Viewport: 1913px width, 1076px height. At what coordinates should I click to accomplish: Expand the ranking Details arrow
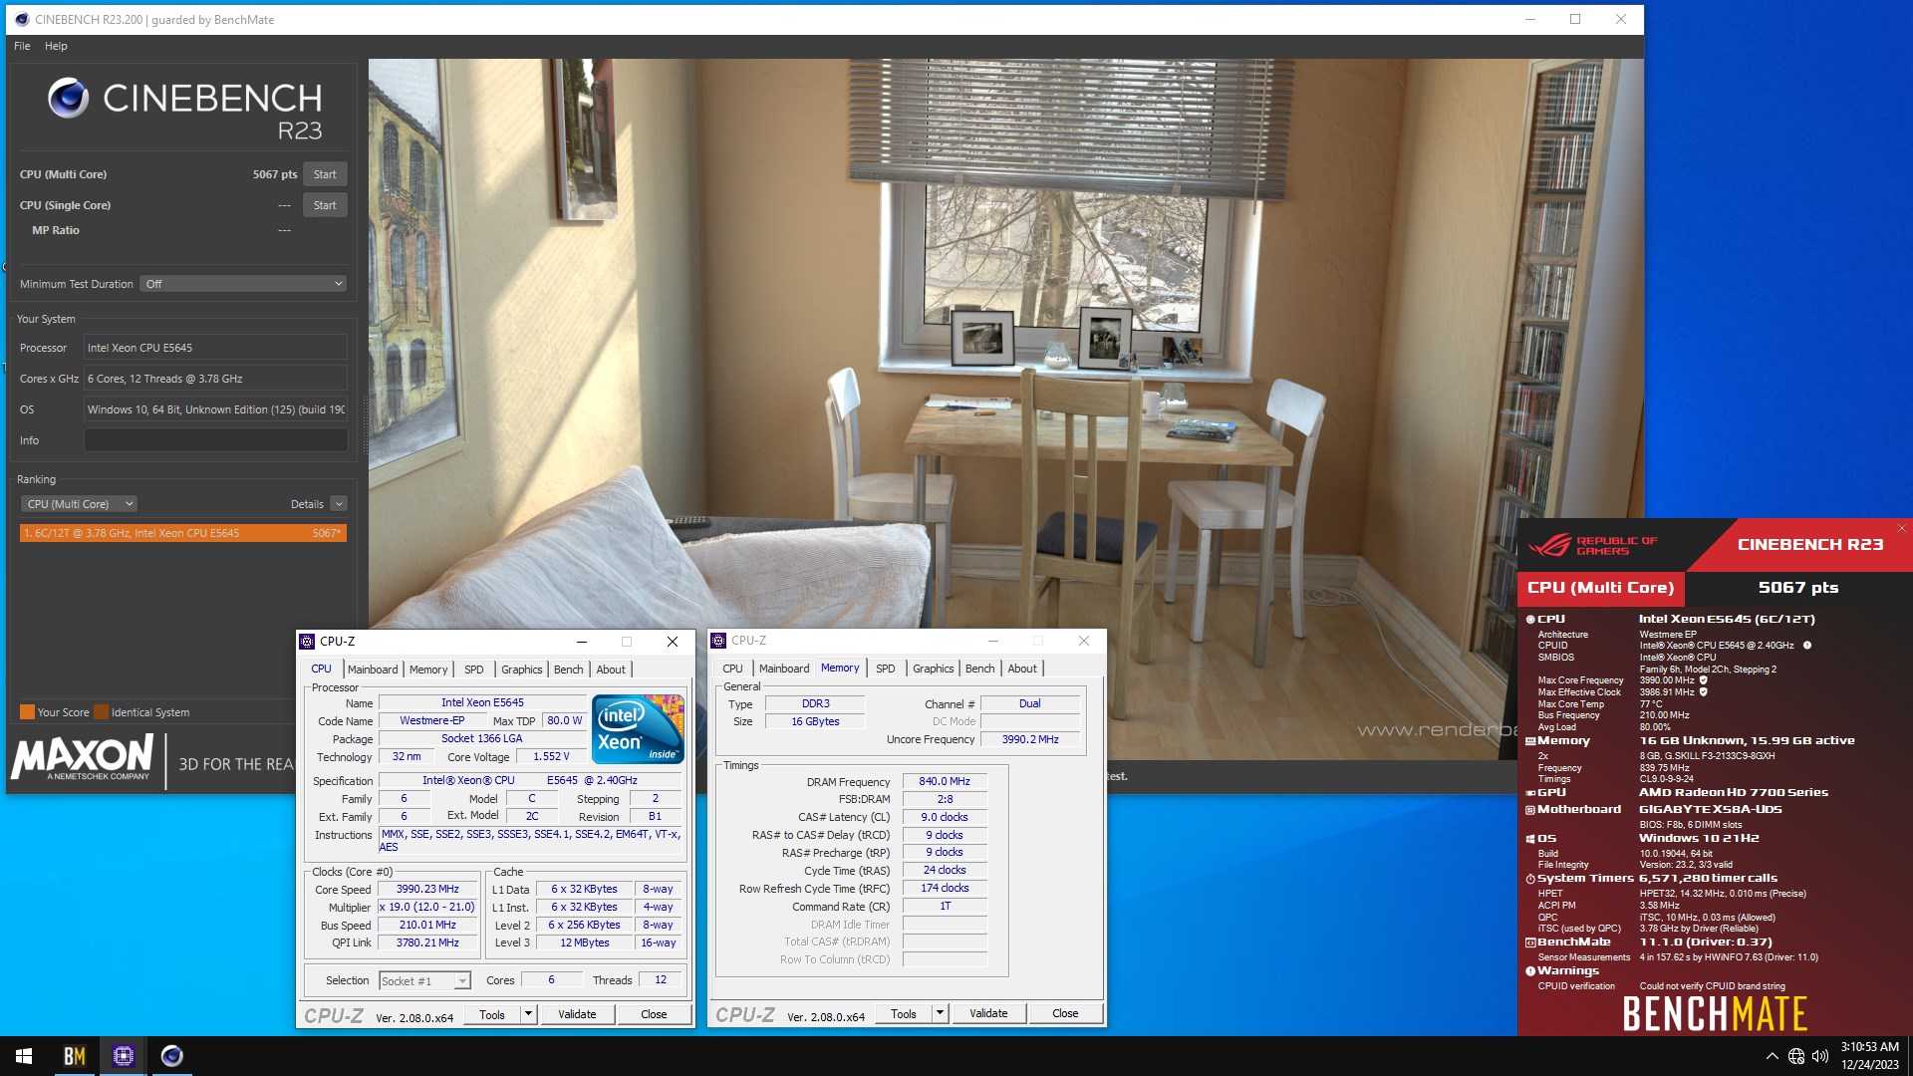click(x=339, y=504)
